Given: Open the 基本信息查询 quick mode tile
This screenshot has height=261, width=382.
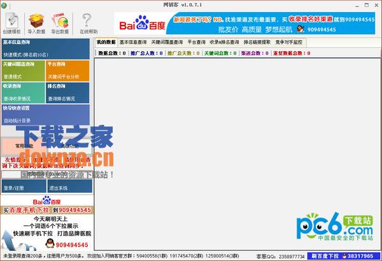Looking at the screenshot, I should pos(46,48).
